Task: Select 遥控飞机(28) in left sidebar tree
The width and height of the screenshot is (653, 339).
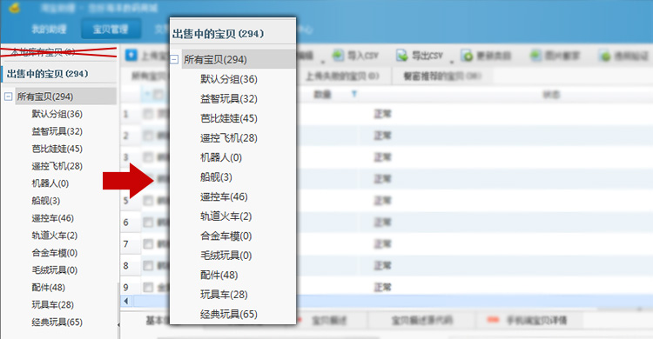Action: click(57, 166)
